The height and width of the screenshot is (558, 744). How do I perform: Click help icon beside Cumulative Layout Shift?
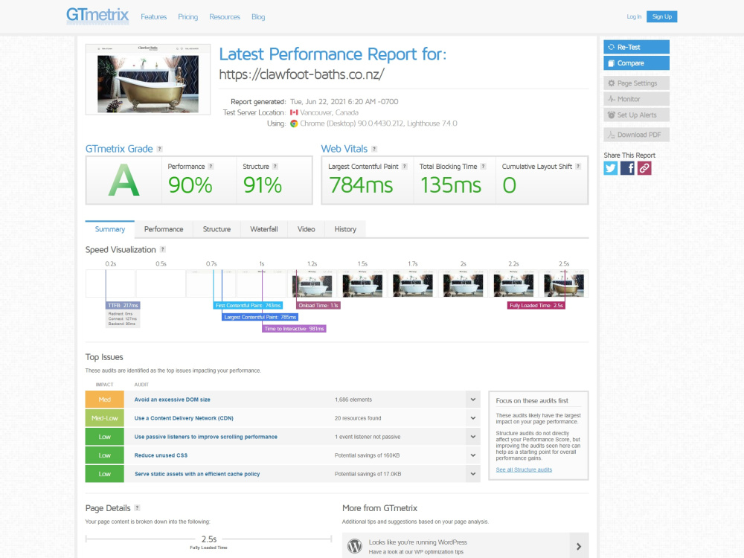click(578, 167)
